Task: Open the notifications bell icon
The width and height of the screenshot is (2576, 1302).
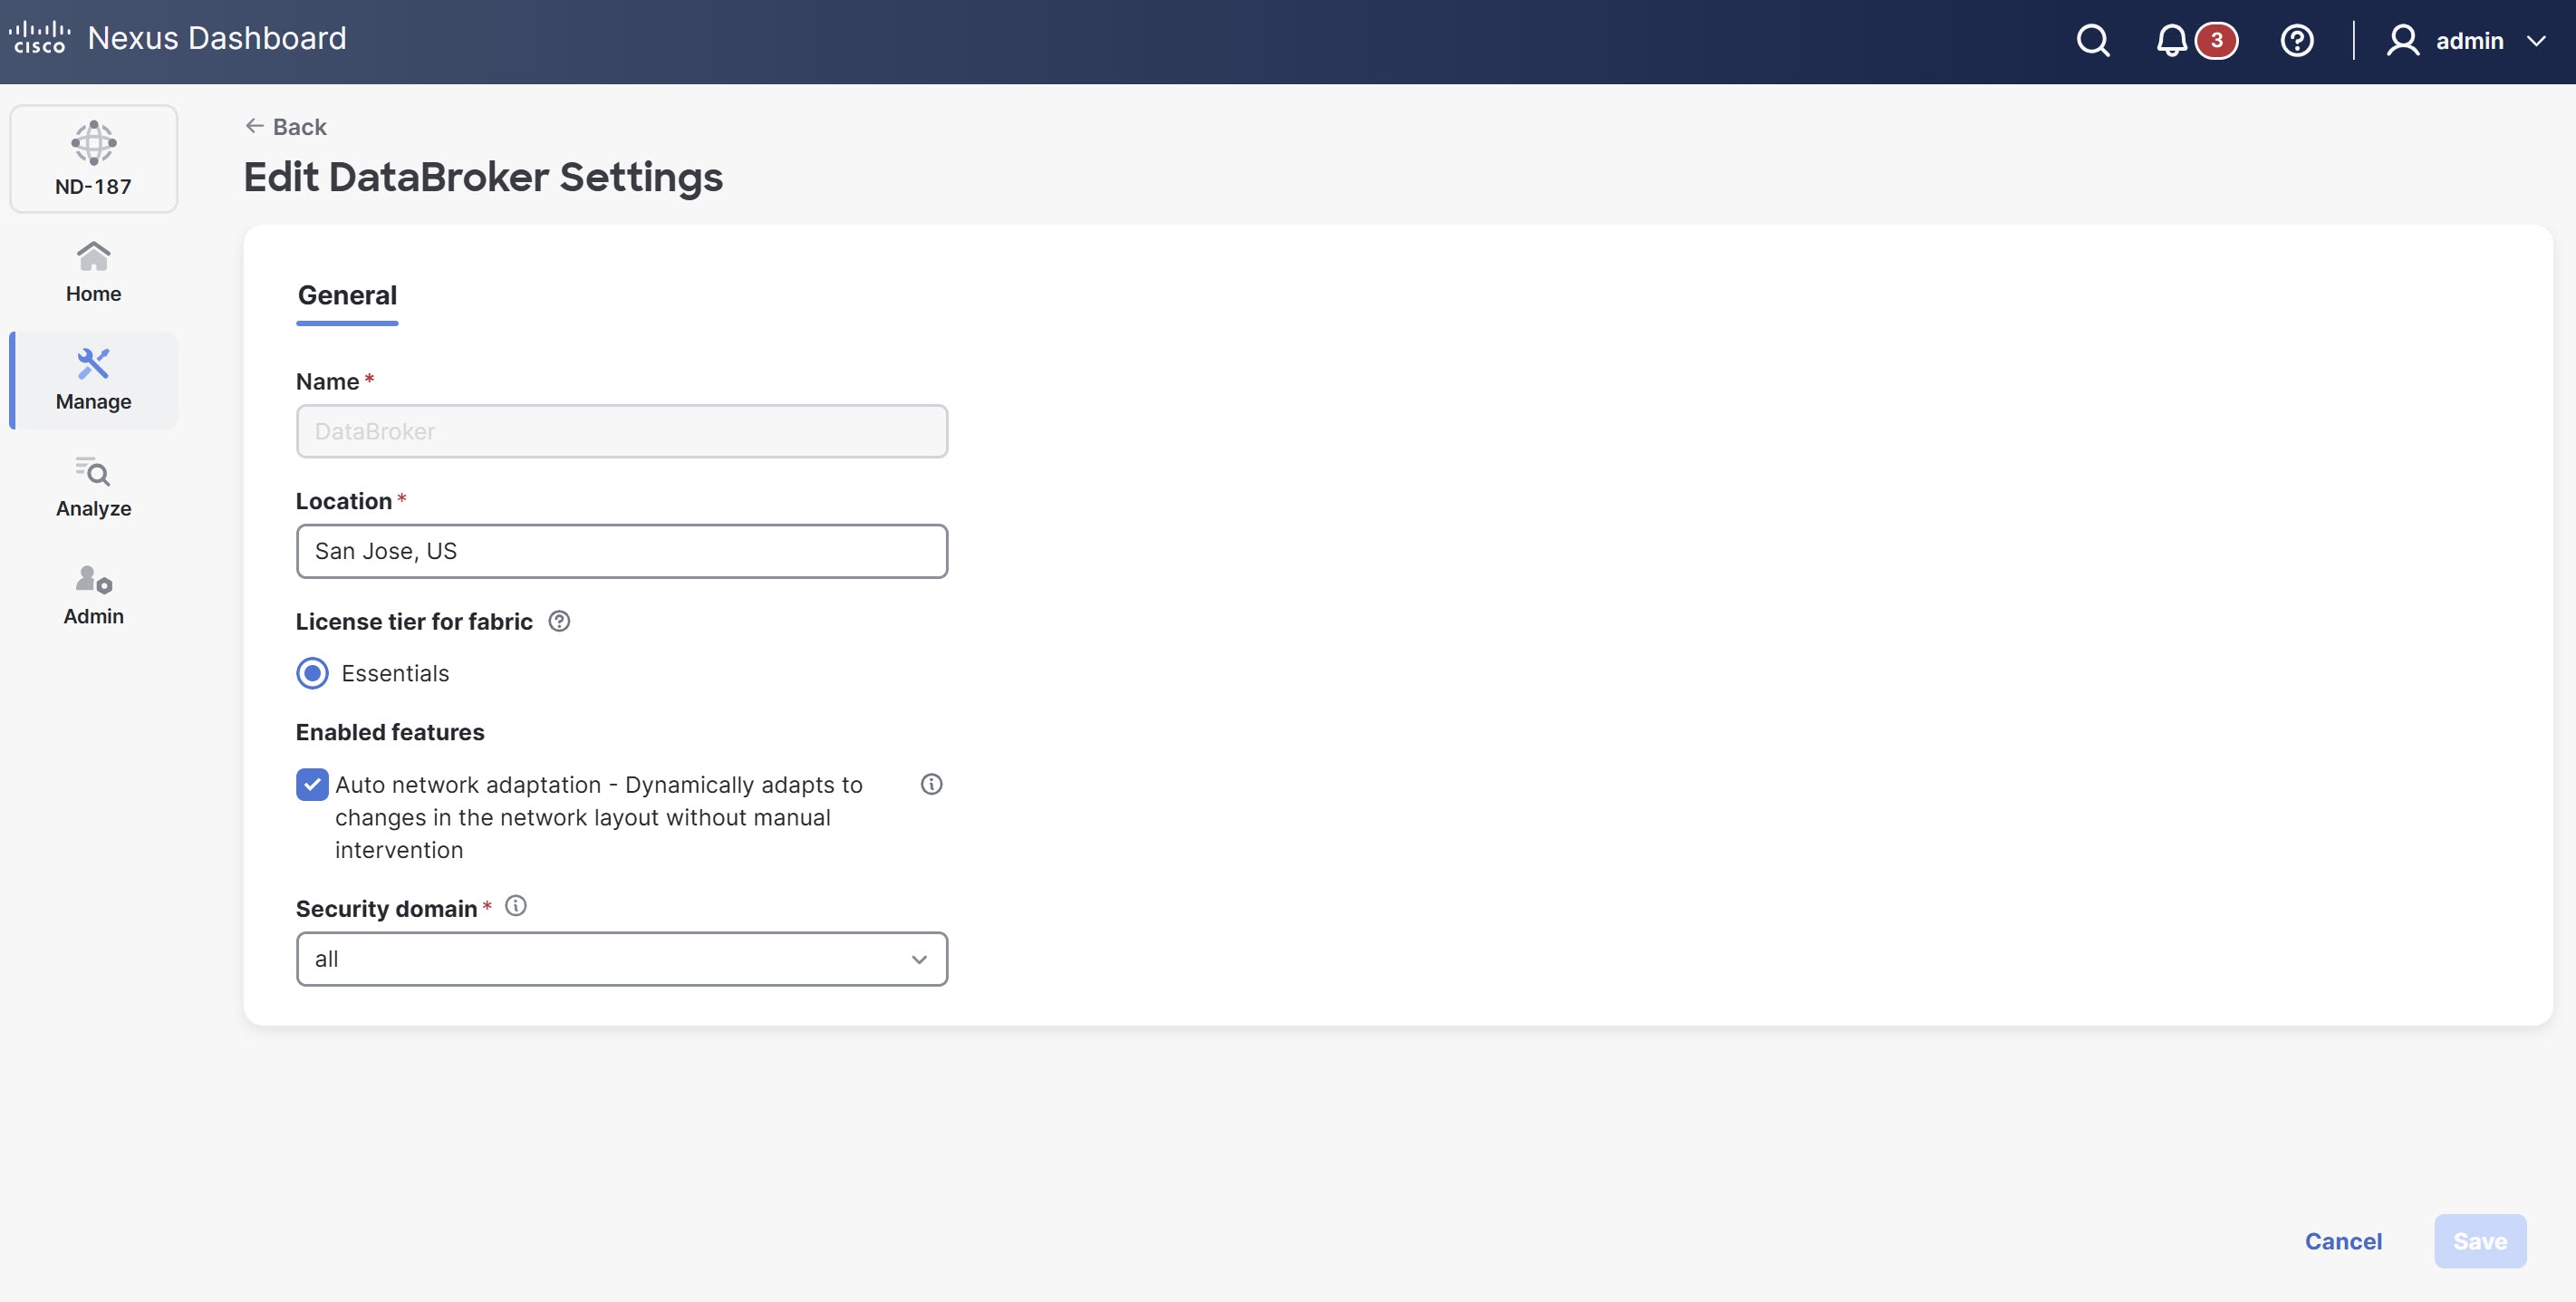Action: click(x=2171, y=40)
